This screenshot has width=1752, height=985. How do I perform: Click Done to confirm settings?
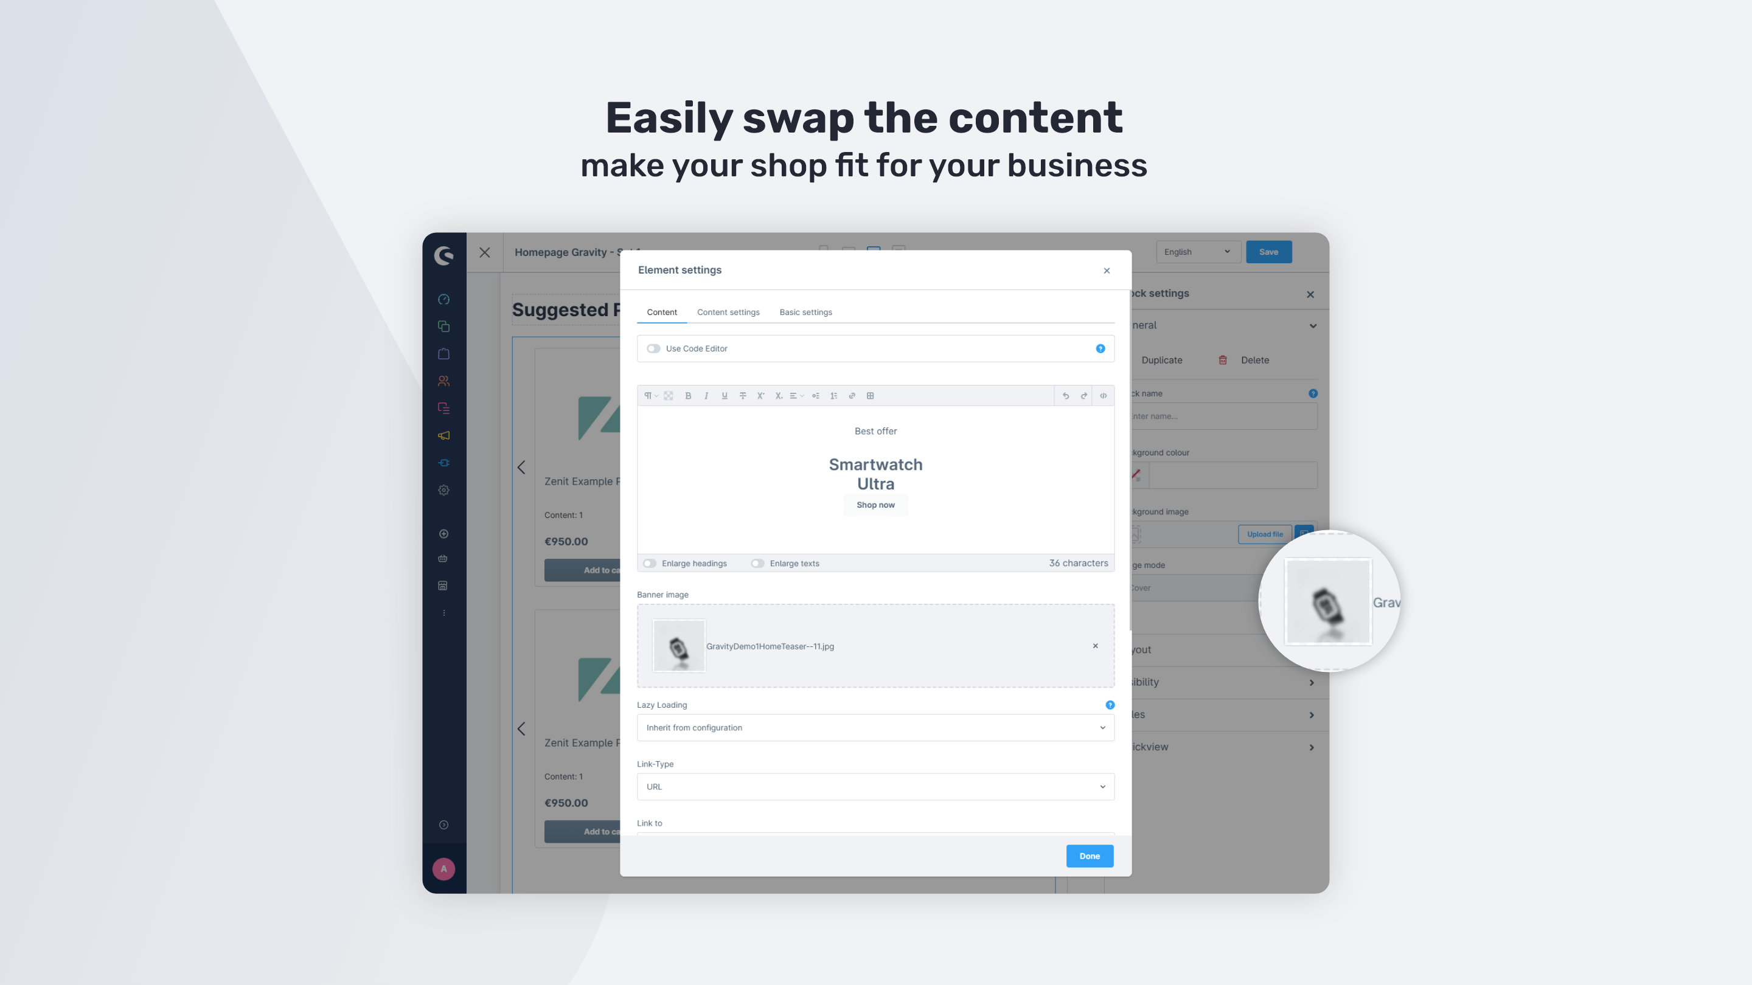pos(1089,855)
